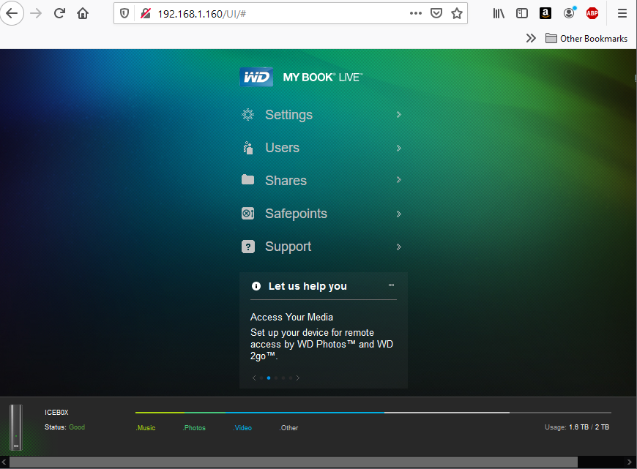Click the Access Your Media heading
Image resolution: width=637 pixels, height=469 pixels.
coord(291,317)
